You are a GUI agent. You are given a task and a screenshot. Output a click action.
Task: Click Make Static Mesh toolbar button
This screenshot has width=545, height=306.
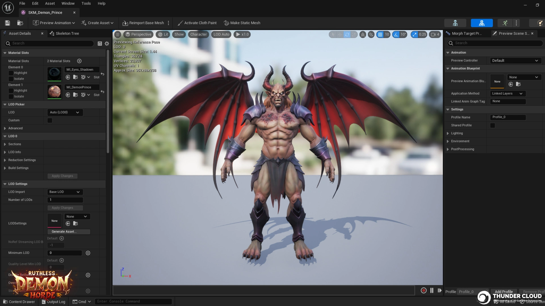pos(242,23)
